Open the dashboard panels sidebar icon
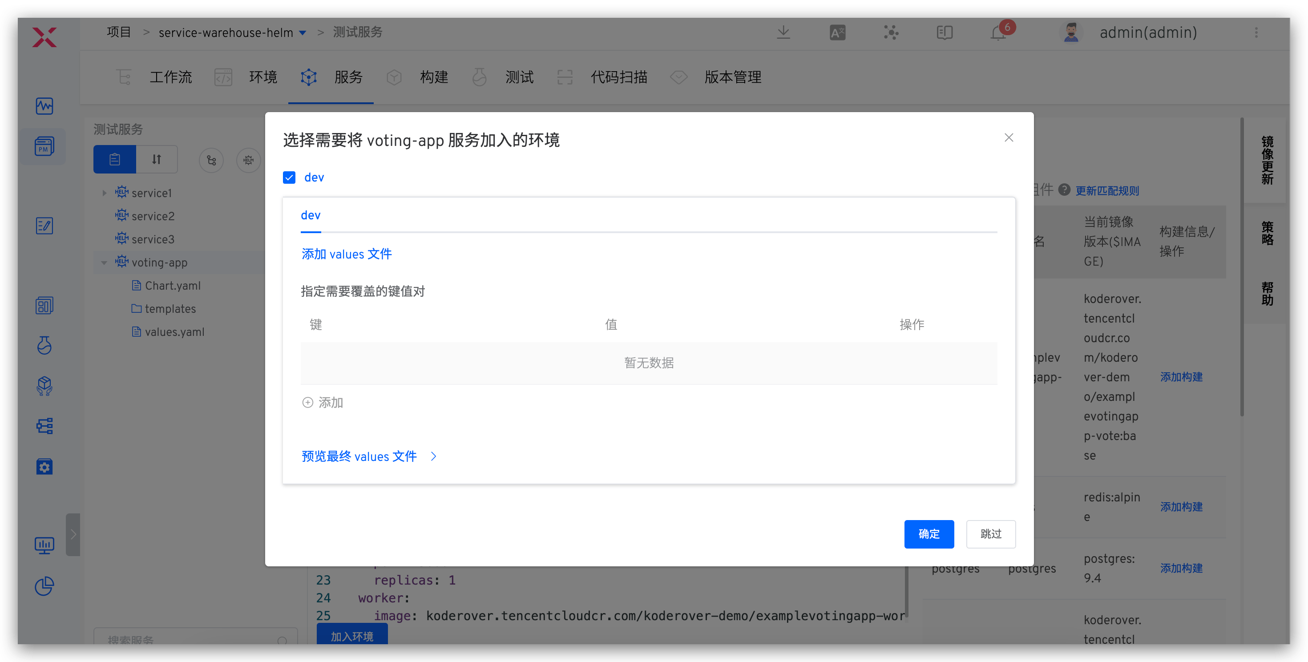Viewport: 1308px width, 662px height. point(44,306)
